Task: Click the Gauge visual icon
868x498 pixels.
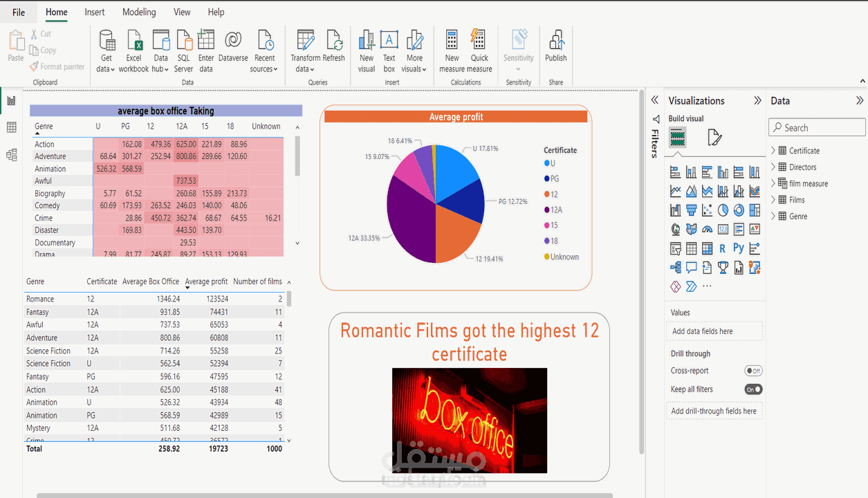Action: point(707,229)
